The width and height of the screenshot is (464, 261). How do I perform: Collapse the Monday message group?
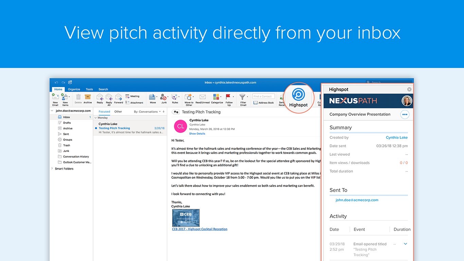(x=96, y=118)
